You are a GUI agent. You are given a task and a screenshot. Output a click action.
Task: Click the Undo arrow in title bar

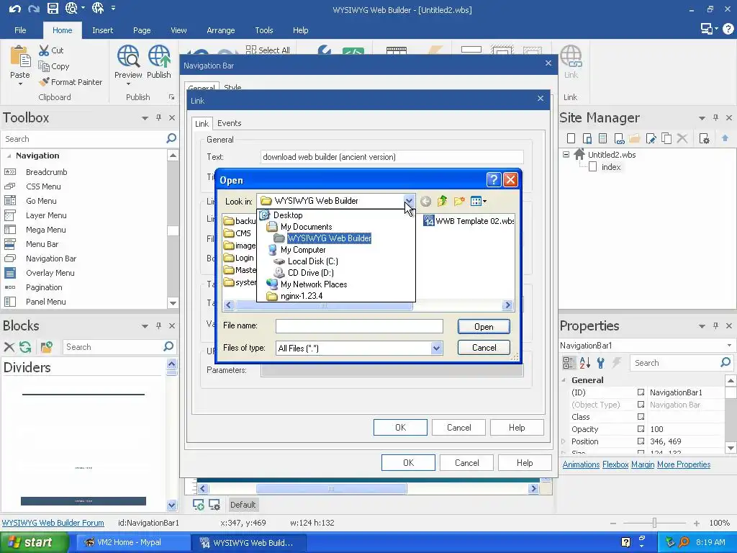tap(14, 9)
